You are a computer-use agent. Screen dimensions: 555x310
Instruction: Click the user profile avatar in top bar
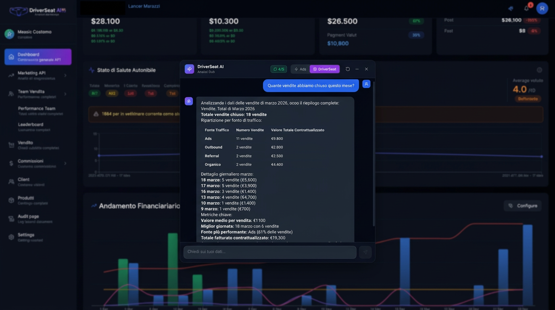tap(542, 8)
